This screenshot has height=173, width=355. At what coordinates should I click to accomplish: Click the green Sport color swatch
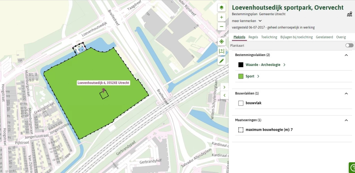tap(241, 76)
